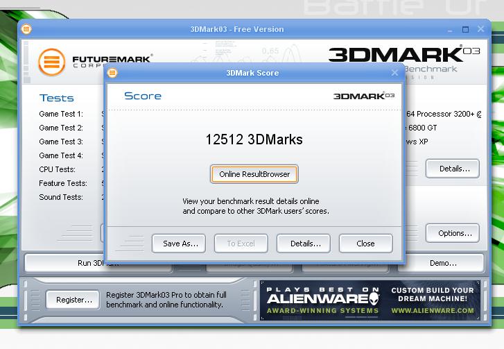504x349 pixels.
Task: Click Save As... in the score dialog
Action: pyautogui.click(x=179, y=244)
